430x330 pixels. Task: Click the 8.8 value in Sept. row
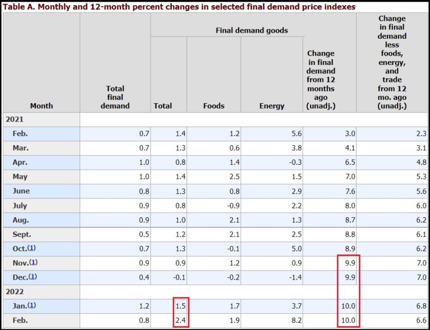click(350, 234)
